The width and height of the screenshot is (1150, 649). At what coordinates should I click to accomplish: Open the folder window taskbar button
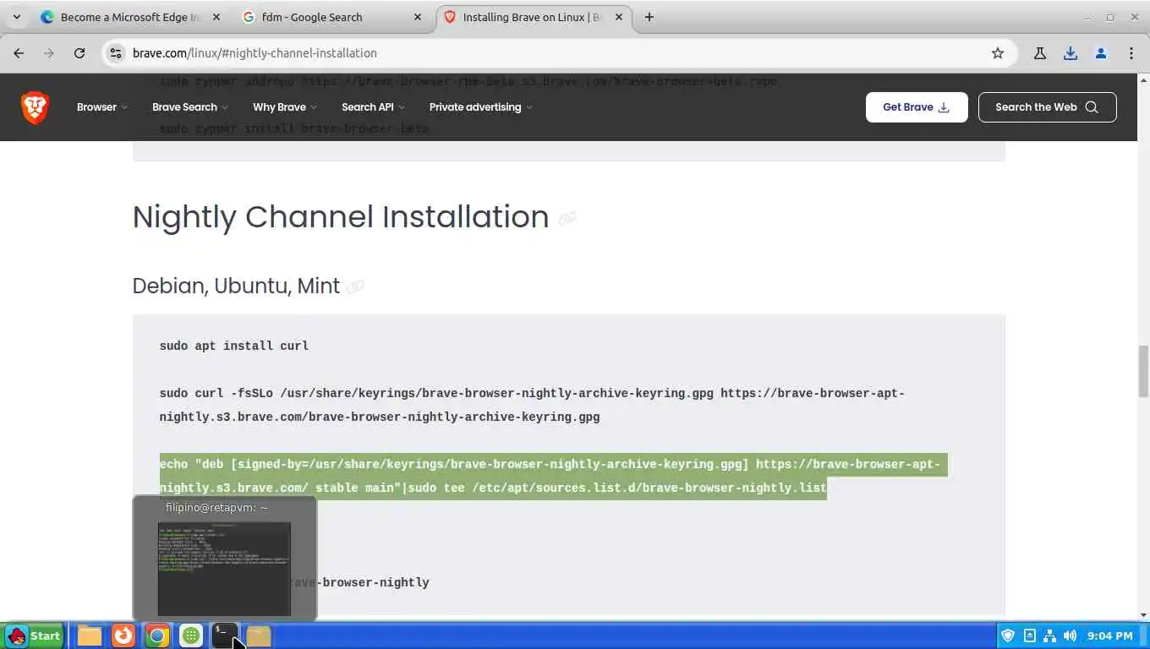[259, 635]
